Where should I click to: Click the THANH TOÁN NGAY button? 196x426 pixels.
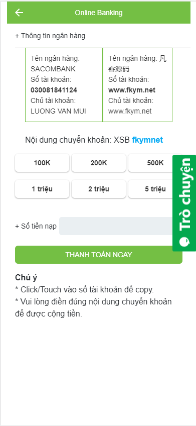pos(99,255)
